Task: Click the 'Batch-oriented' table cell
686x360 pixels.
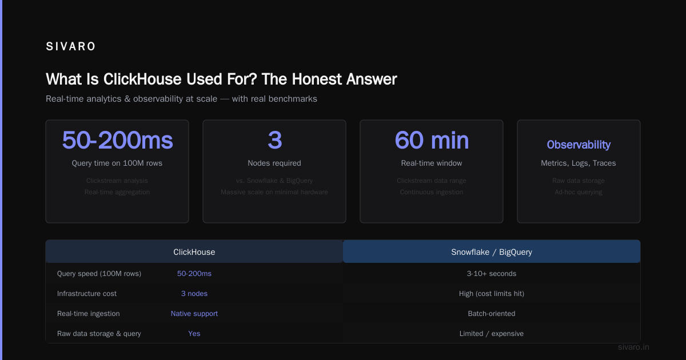Action: pyautogui.click(x=492, y=314)
